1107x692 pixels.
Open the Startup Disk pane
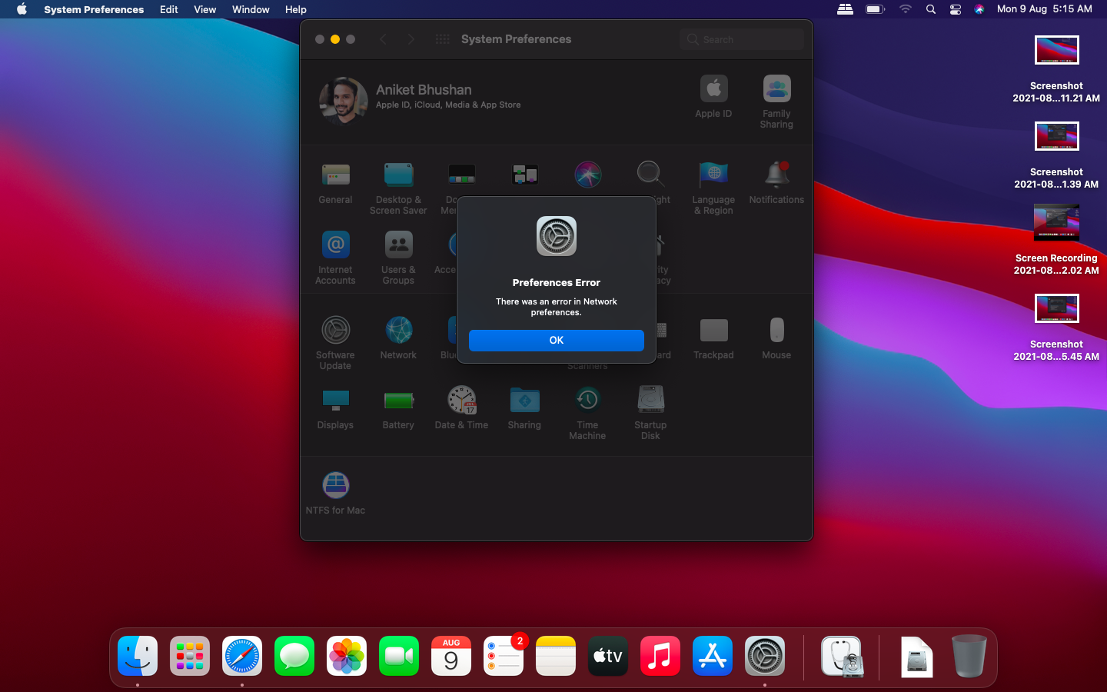[650, 401]
